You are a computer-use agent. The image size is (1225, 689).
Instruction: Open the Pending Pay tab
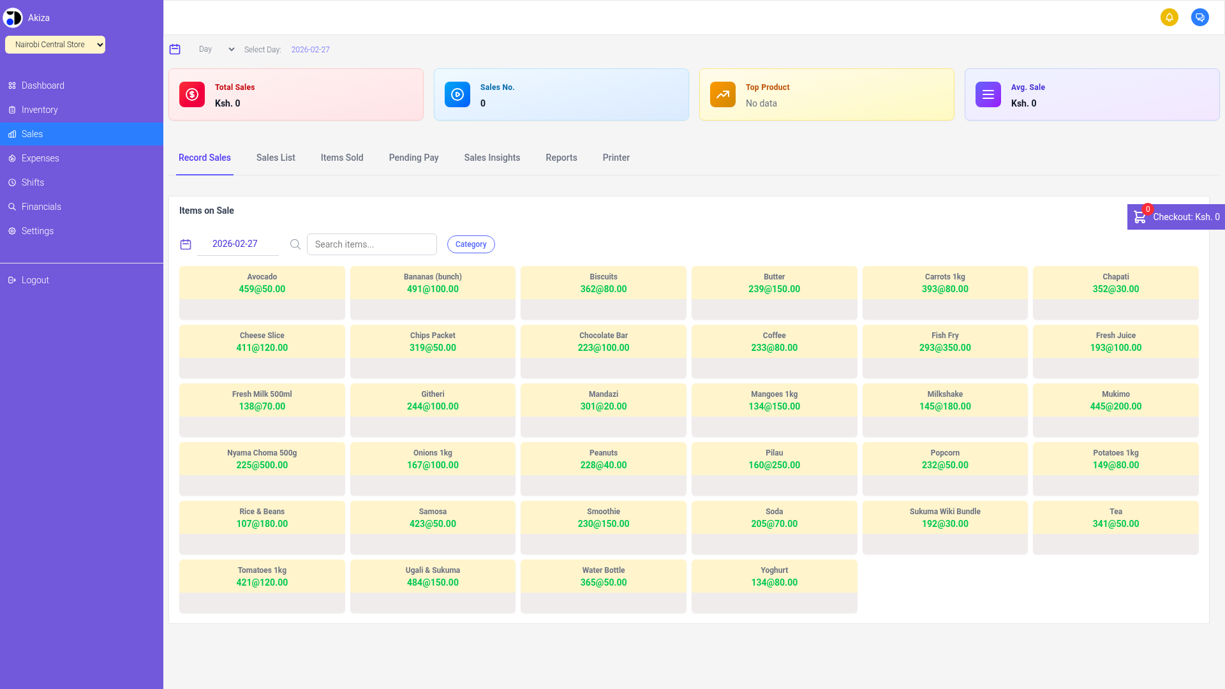tap(413, 158)
